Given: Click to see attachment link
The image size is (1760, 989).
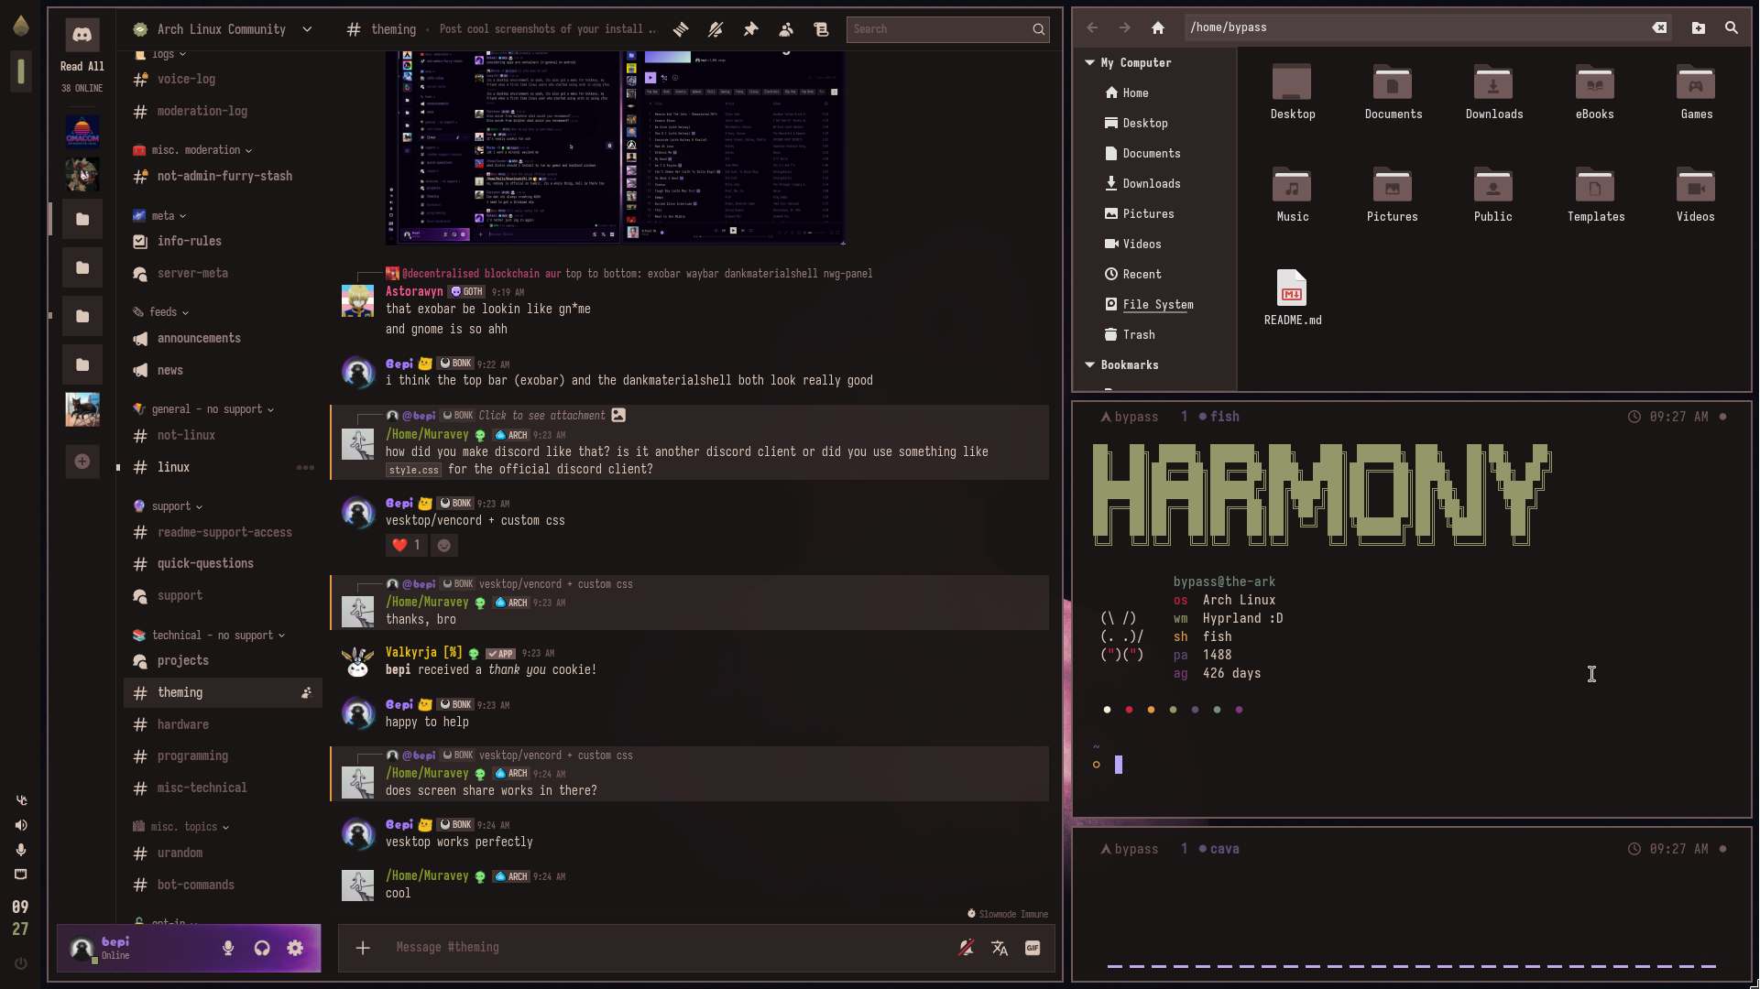Looking at the screenshot, I should (541, 416).
